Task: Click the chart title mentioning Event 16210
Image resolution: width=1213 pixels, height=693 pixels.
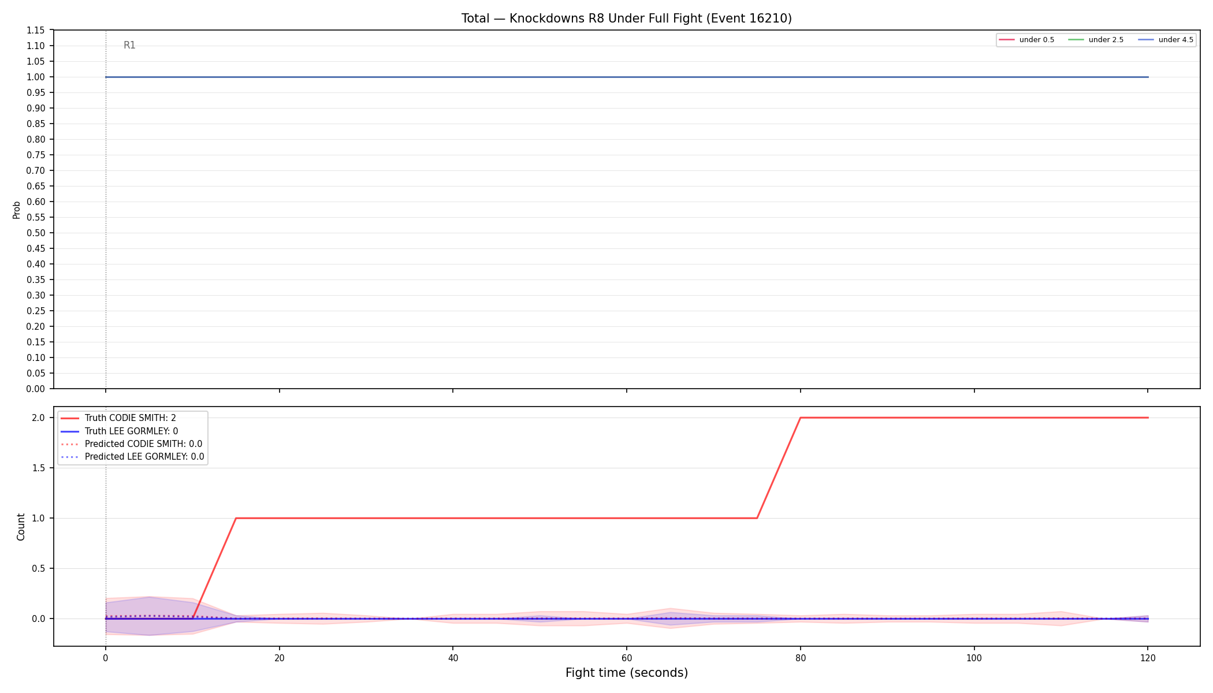Action: tap(627, 18)
